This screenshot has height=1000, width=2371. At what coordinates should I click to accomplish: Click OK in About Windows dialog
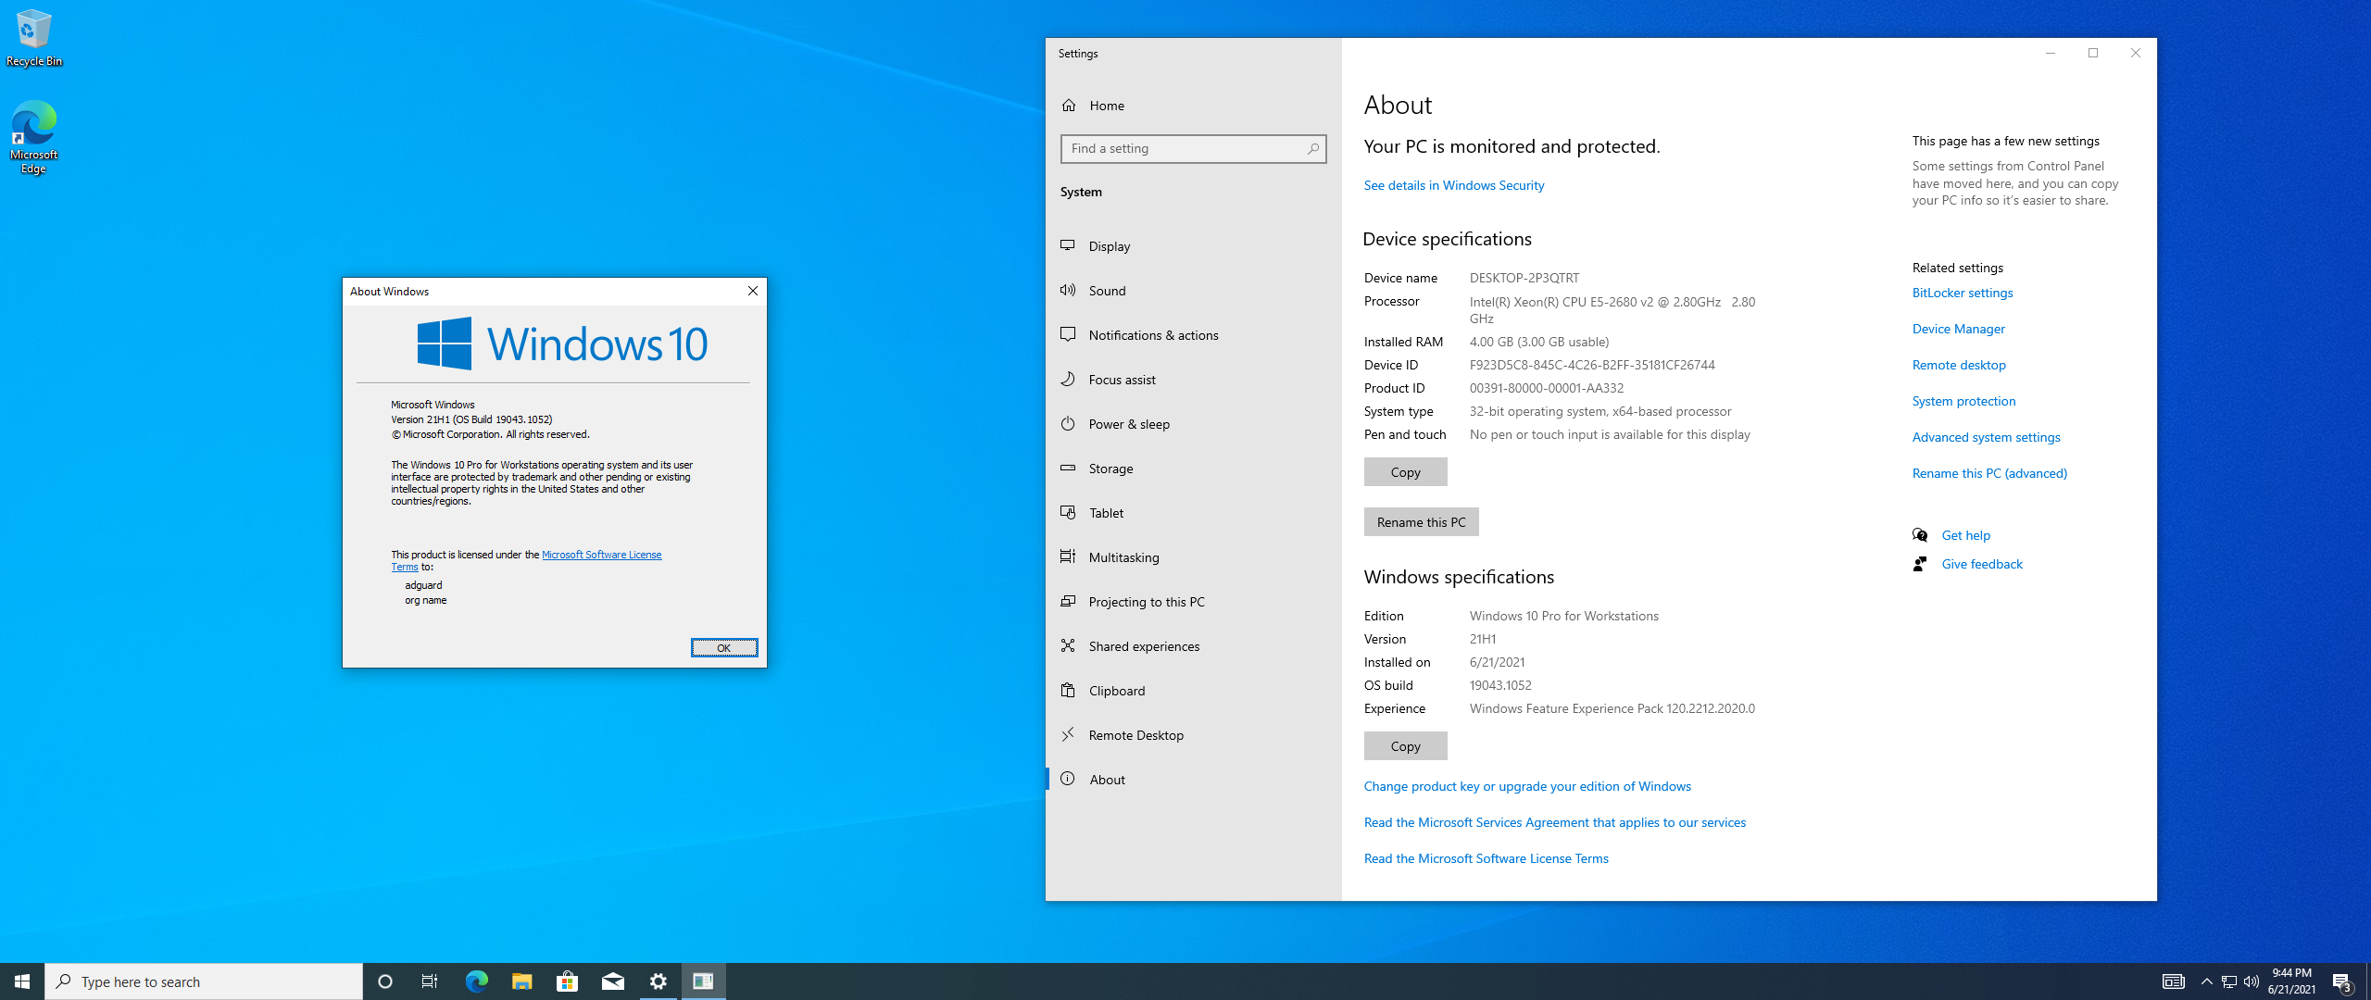coord(722,646)
